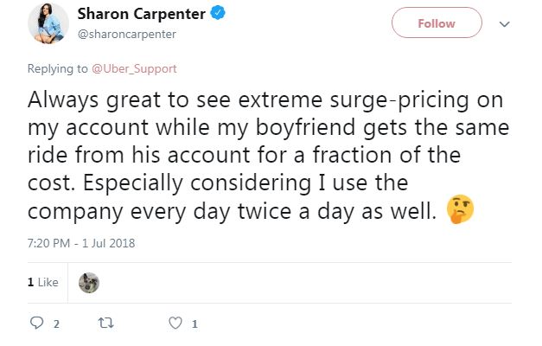Viewport: 542px width, 346px height.
Task: Expand the tweet options chevron
Action: pyautogui.click(x=504, y=24)
